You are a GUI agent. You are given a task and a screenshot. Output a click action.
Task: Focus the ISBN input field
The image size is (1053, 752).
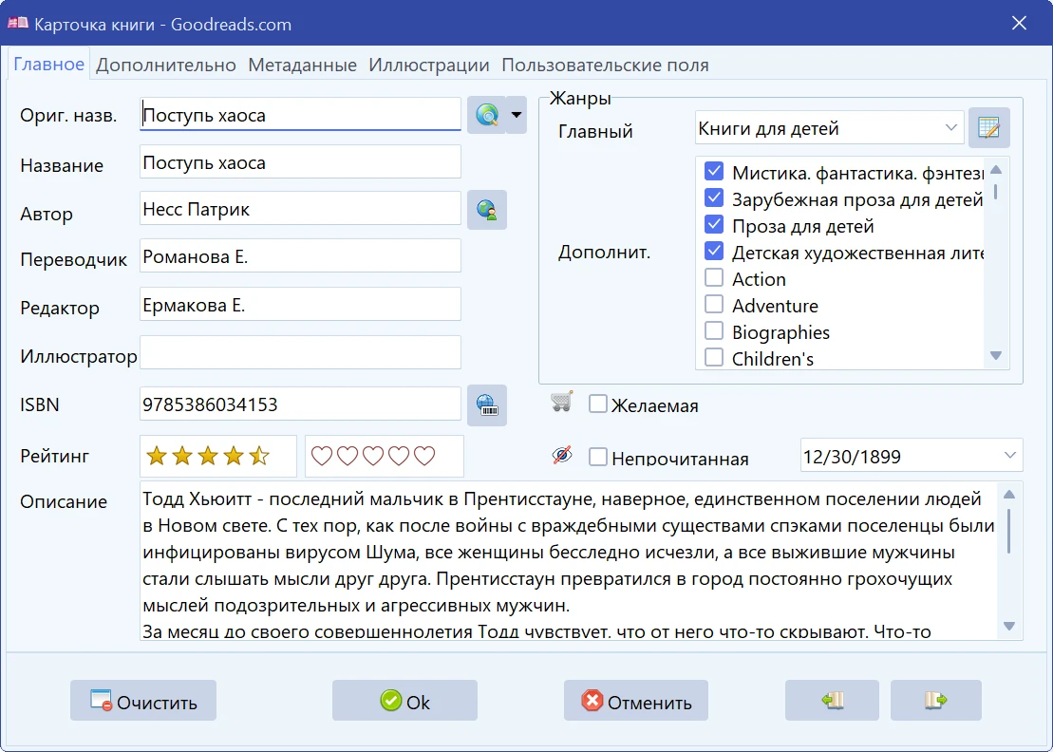coord(300,404)
